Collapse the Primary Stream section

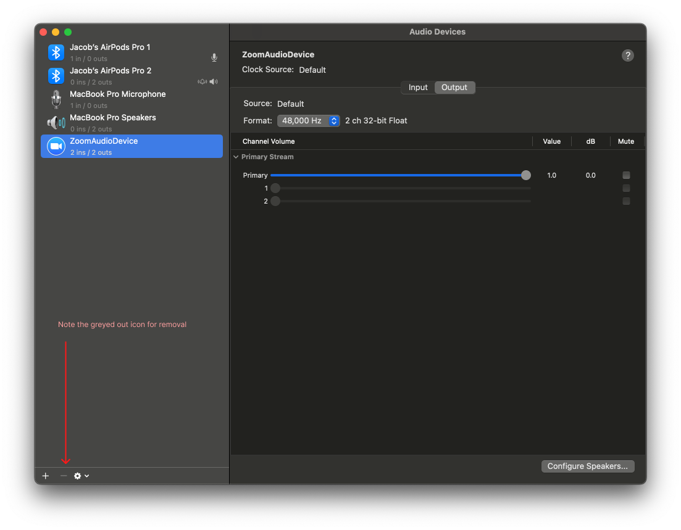(x=236, y=157)
